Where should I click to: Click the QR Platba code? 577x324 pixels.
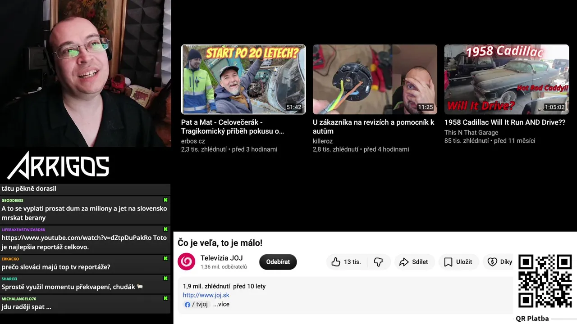(x=545, y=281)
